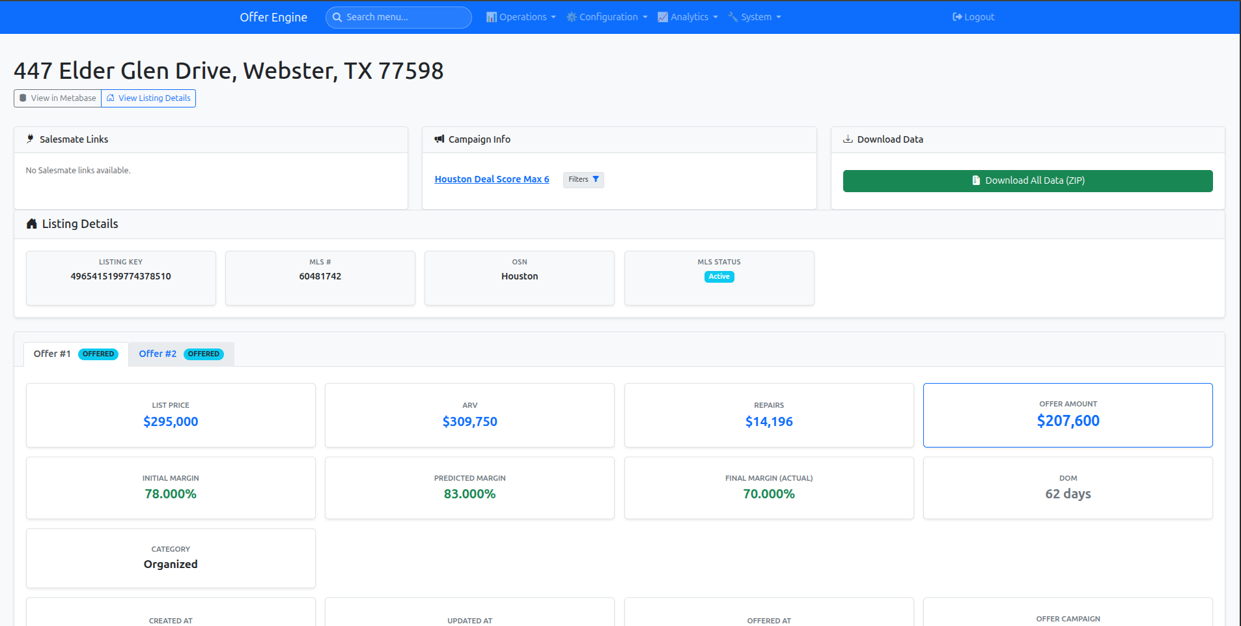Click the System wrench icon
Screen dimensions: 1241x626
733,18
